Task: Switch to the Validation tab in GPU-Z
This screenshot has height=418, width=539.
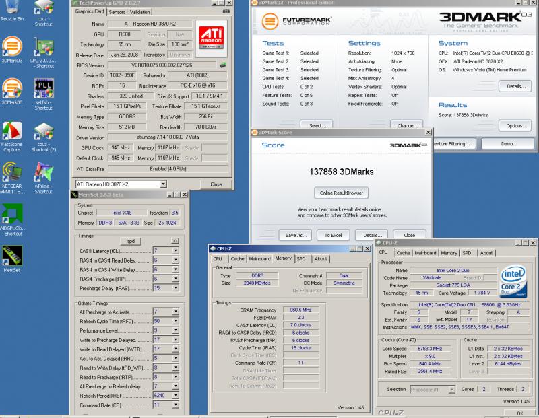Action: point(140,12)
